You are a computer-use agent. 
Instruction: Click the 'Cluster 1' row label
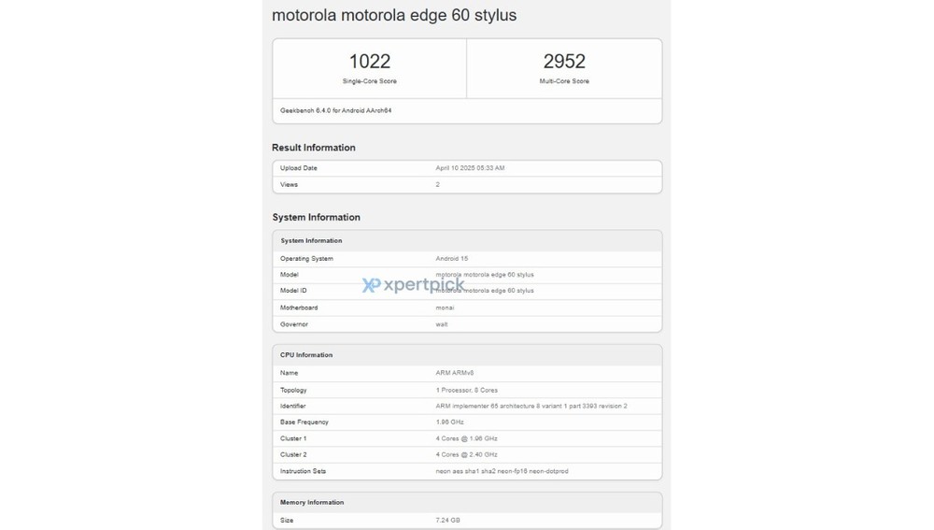point(293,438)
